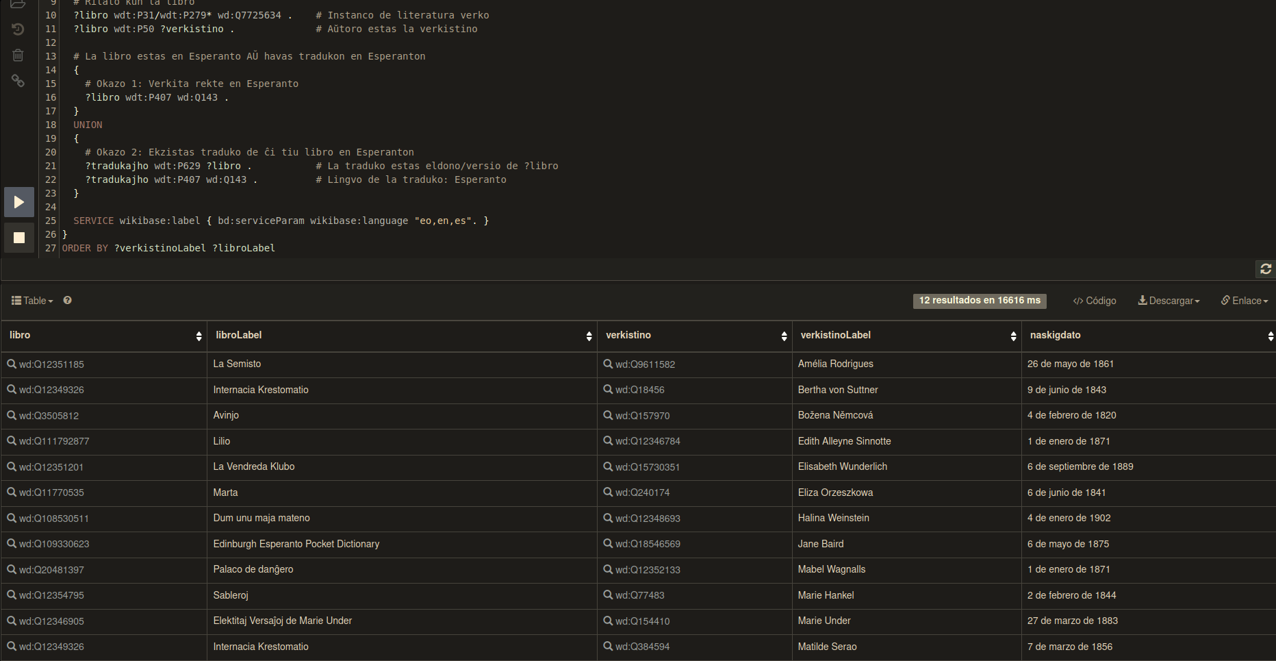This screenshot has height=661, width=1276.
Task: Expand the Descargar download menu
Action: click(1169, 301)
